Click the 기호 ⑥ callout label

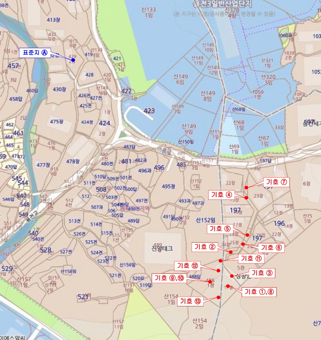pyautogui.click(x=271, y=248)
